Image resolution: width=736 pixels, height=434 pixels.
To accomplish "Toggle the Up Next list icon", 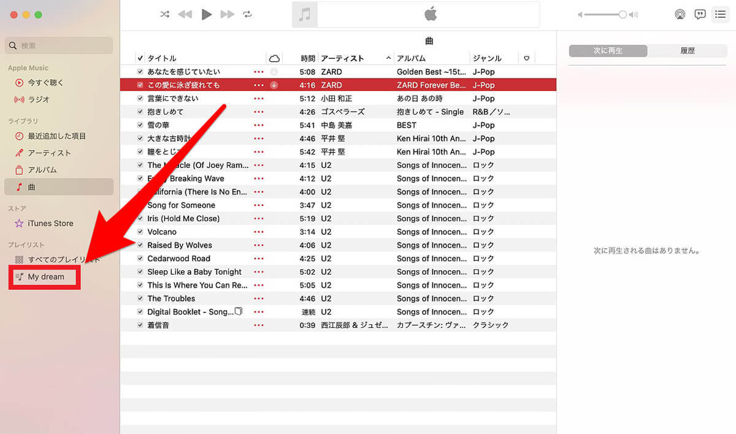I will (x=720, y=14).
